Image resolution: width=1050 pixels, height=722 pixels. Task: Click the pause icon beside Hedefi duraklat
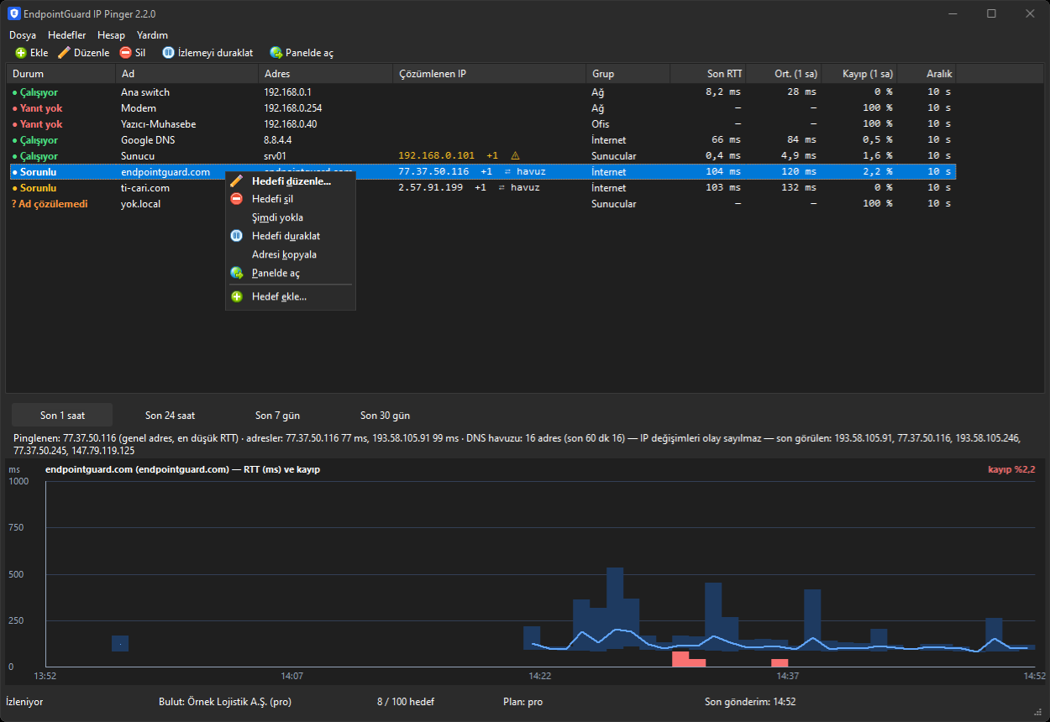(236, 236)
